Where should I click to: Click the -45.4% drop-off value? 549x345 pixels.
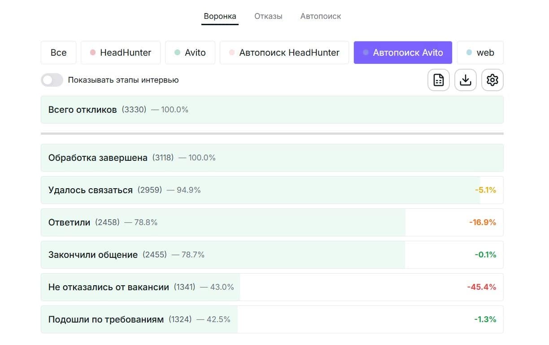481,287
